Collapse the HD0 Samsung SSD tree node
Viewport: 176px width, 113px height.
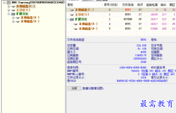(4, 3)
